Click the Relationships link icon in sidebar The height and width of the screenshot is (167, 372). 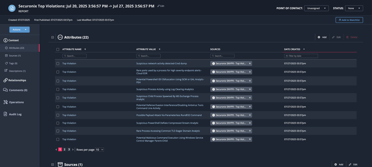click(x=5, y=80)
